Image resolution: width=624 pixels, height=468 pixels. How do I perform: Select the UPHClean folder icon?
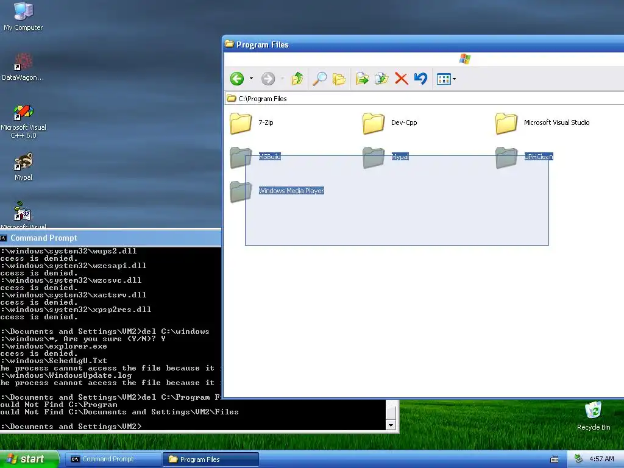506,157
